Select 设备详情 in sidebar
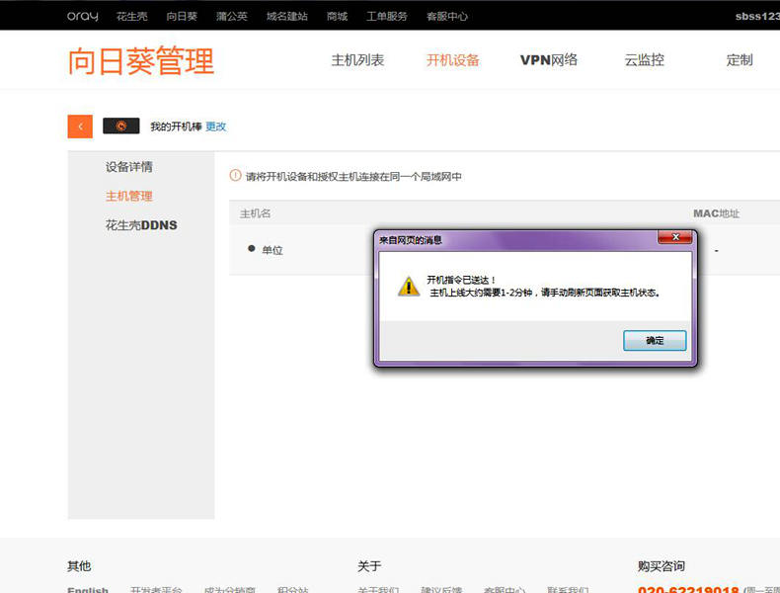 click(128, 167)
